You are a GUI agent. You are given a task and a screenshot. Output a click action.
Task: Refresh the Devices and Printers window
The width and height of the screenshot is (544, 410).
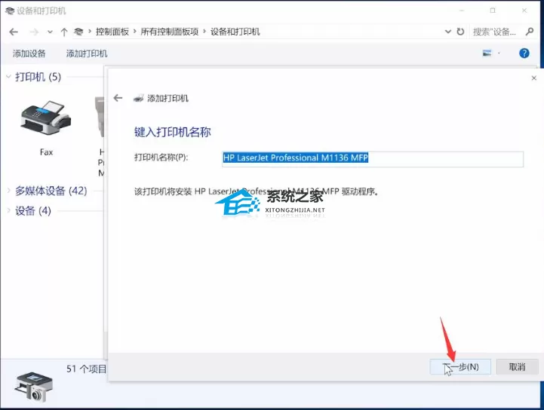(460, 32)
